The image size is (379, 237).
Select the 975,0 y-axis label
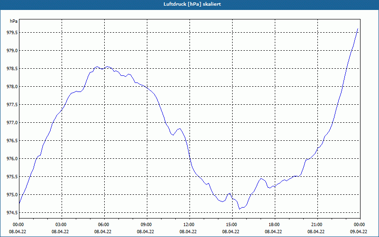click(x=12, y=195)
